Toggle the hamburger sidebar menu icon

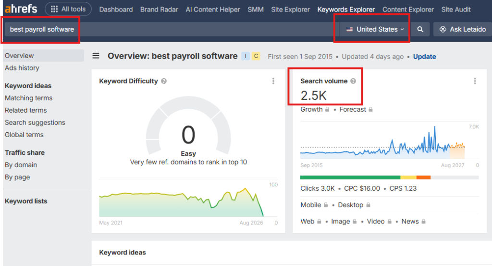(x=96, y=56)
